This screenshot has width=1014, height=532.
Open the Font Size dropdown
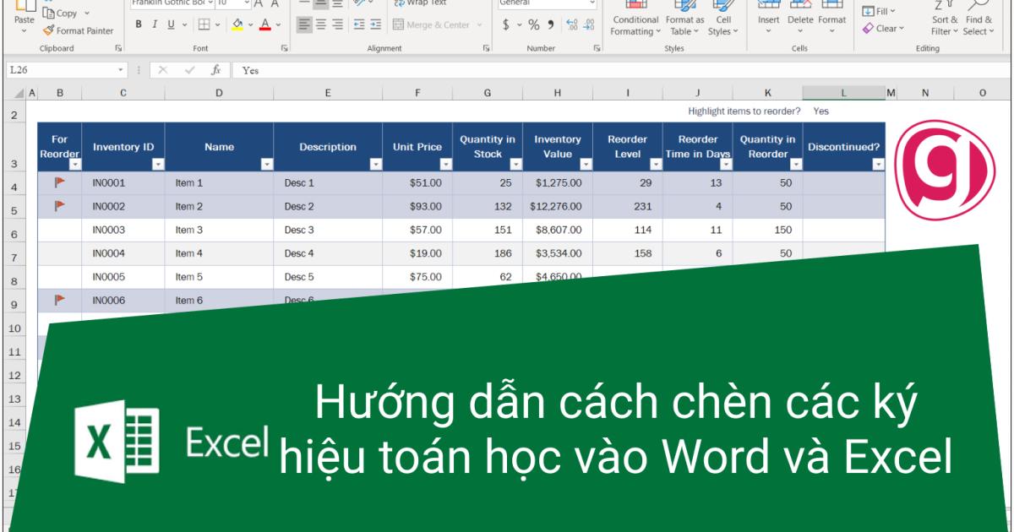click(x=247, y=5)
